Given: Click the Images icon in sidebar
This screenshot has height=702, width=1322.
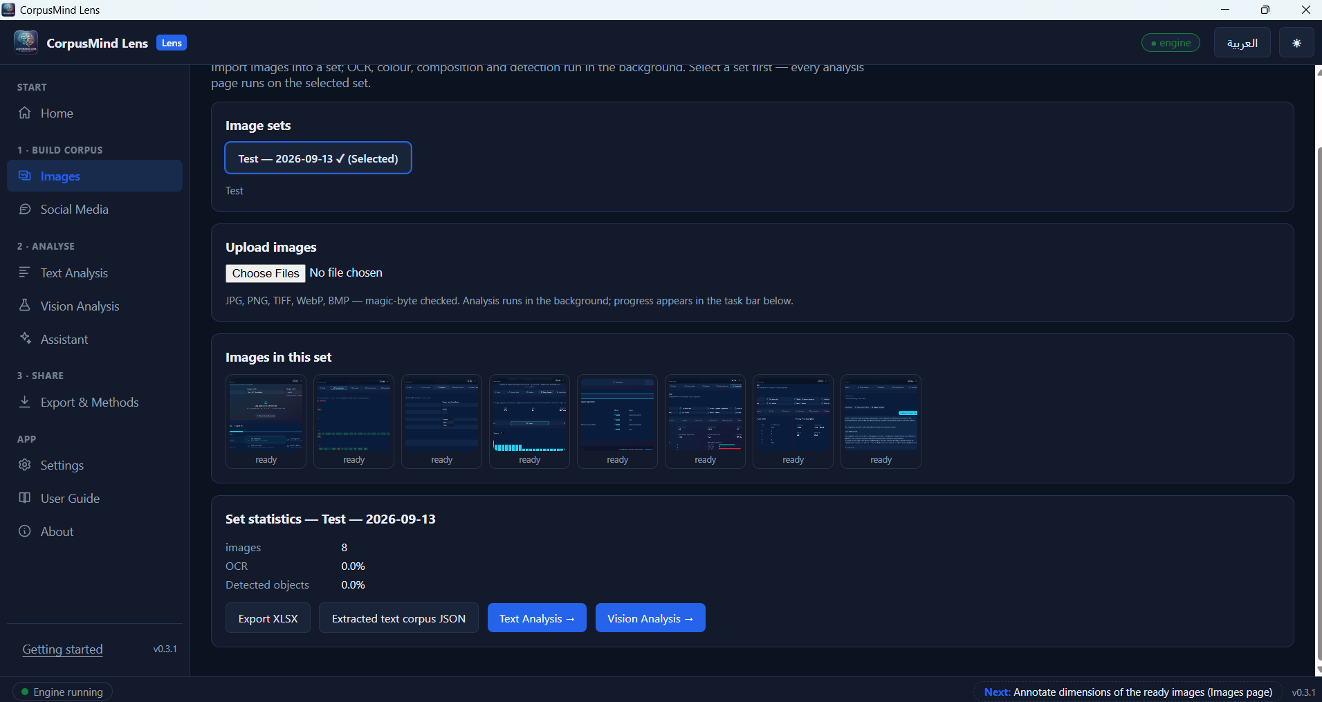Looking at the screenshot, I should [x=25, y=176].
